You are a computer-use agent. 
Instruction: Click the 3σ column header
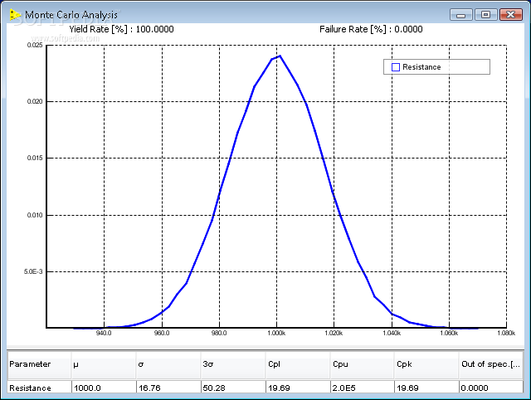pyautogui.click(x=233, y=364)
